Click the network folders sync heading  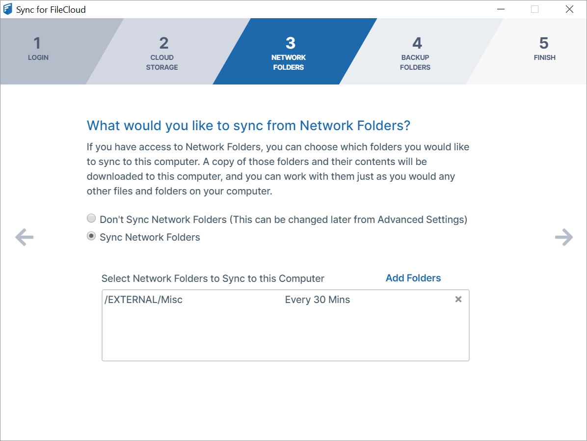pyautogui.click(x=248, y=126)
